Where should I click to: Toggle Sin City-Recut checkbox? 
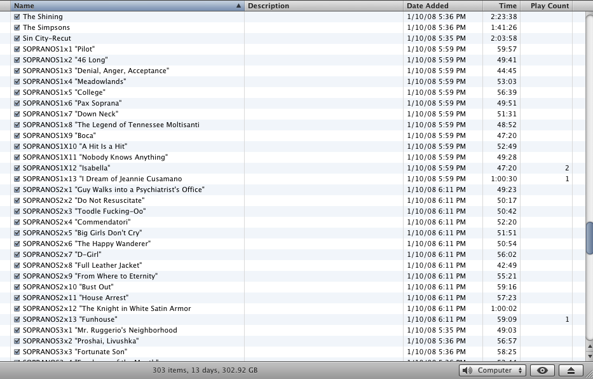pyautogui.click(x=17, y=38)
